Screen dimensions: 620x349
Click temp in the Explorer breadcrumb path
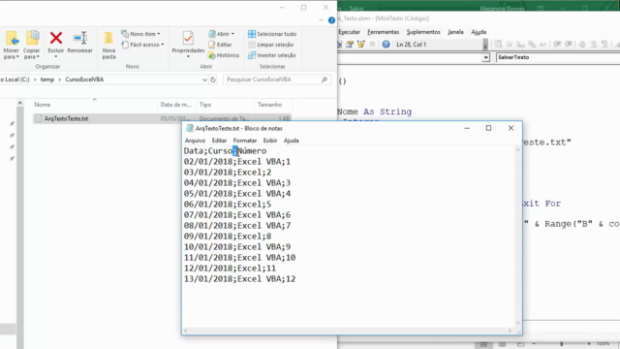47,79
